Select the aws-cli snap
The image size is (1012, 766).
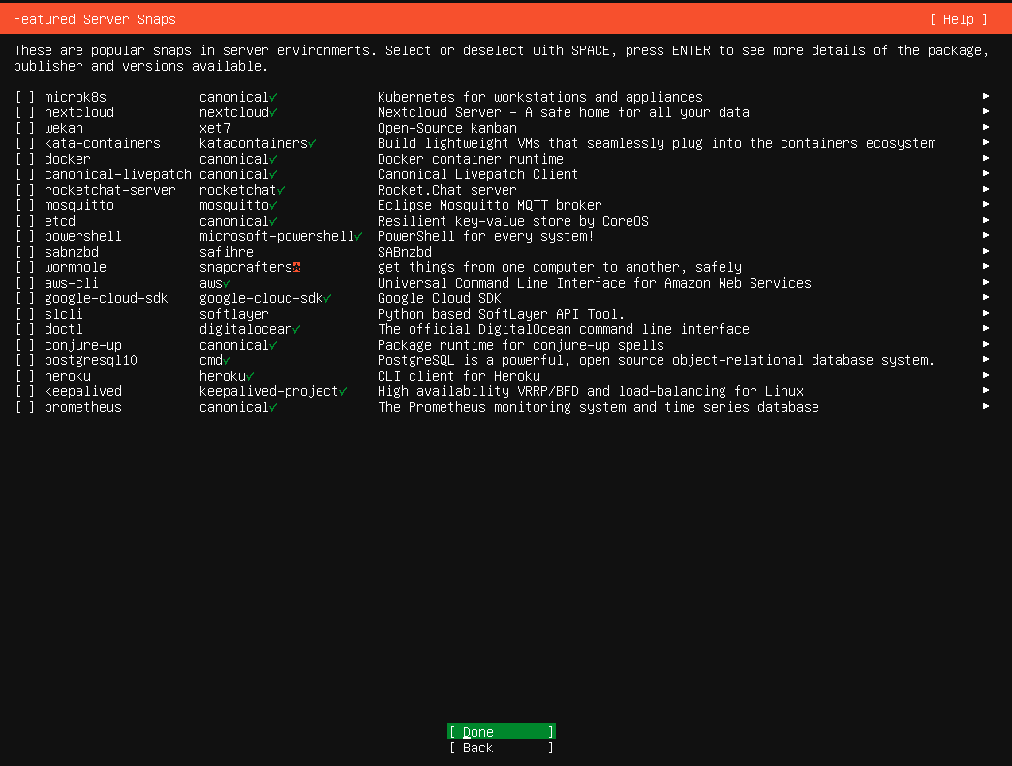click(24, 283)
